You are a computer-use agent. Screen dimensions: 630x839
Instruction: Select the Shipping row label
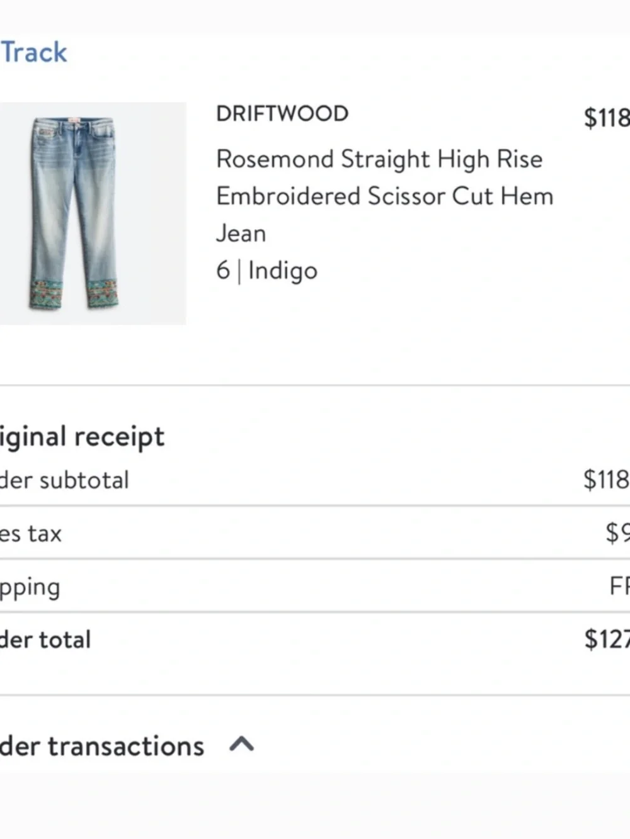[x=30, y=588]
